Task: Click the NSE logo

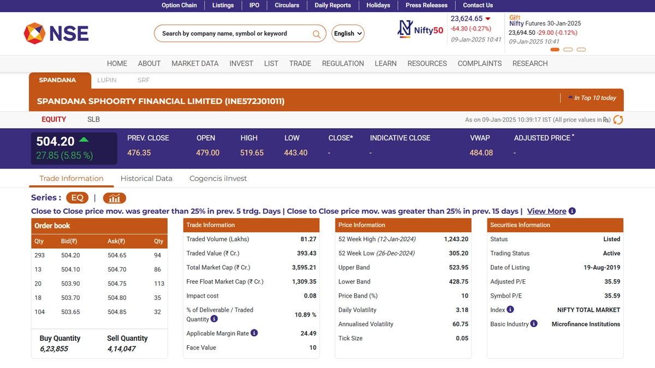Action: (x=56, y=33)
